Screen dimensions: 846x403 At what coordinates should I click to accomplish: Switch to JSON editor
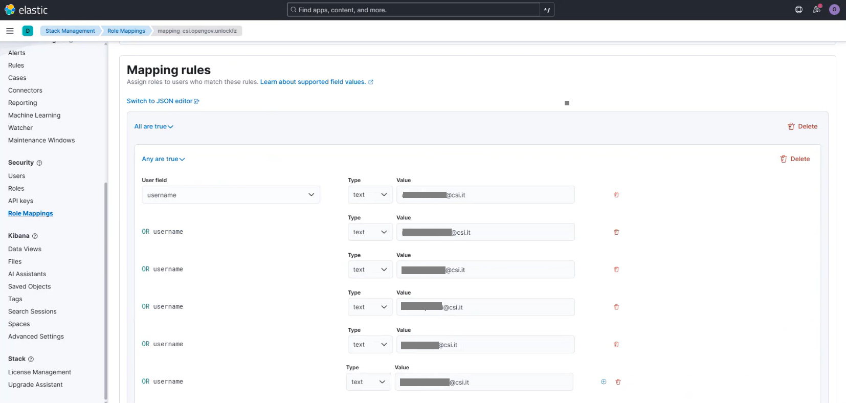click(x=160, y=101)
